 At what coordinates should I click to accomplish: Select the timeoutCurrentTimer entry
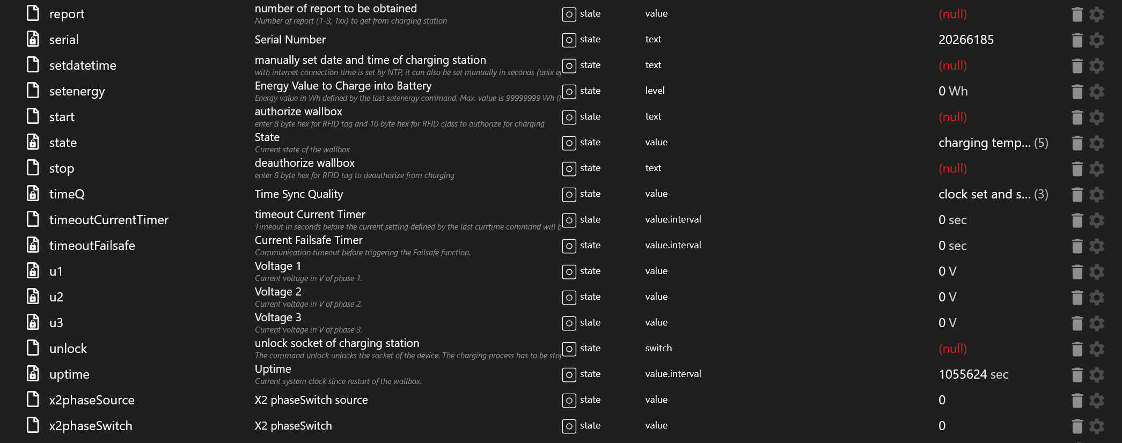[x=109, y=220]
